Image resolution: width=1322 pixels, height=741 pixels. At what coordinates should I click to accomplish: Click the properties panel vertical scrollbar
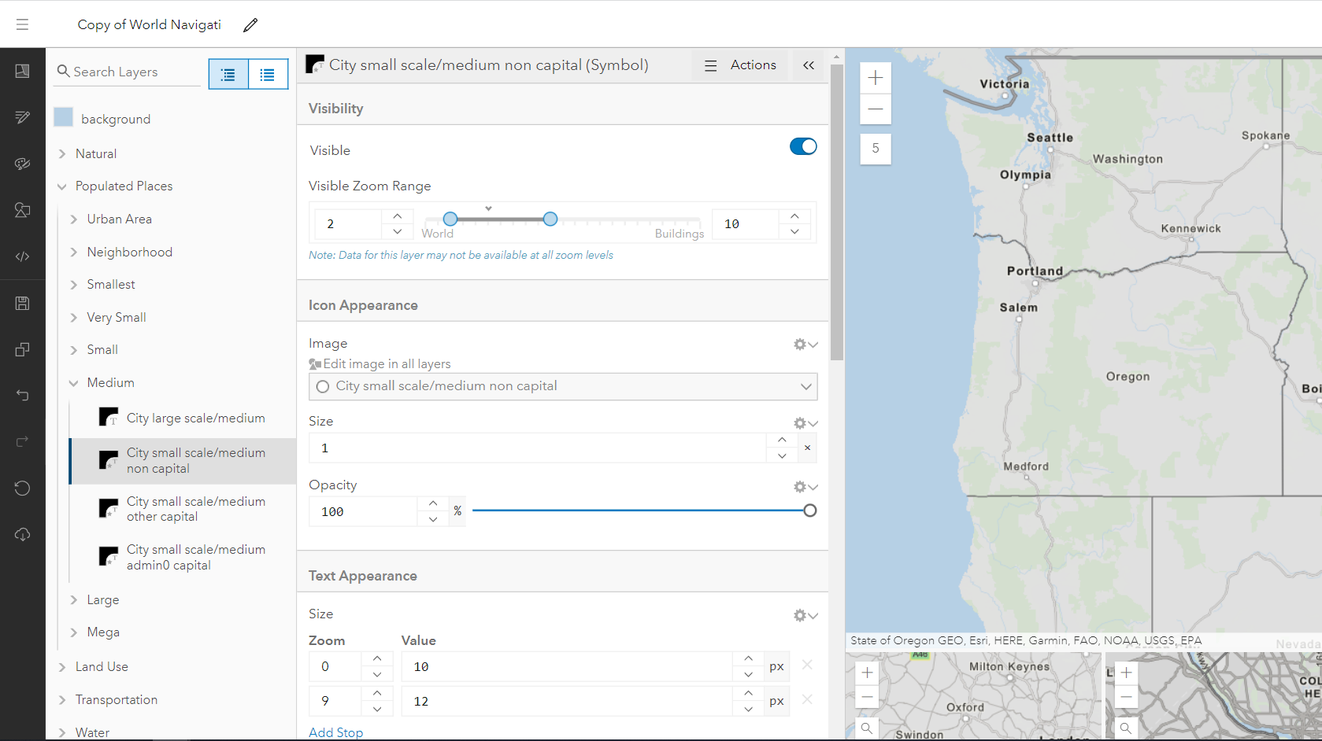point(837,212)
